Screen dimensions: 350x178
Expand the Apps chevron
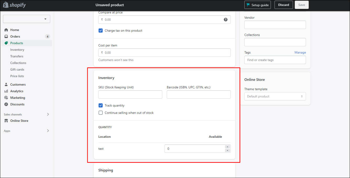point(48,131)
